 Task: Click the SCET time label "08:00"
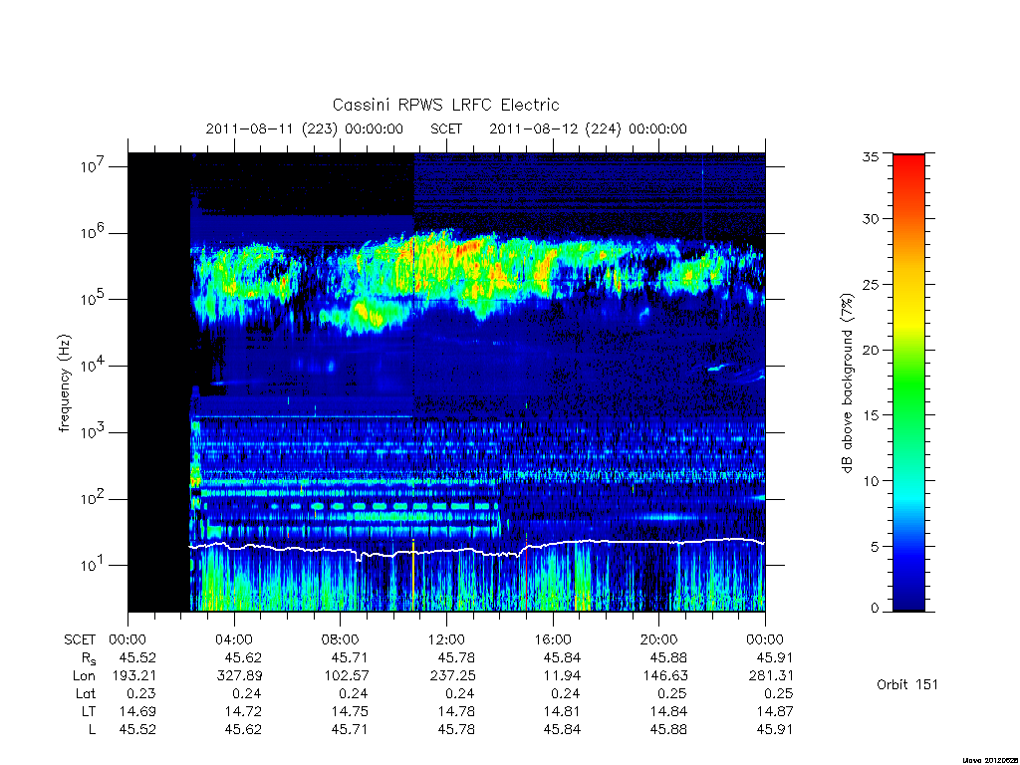pos(341,639)
